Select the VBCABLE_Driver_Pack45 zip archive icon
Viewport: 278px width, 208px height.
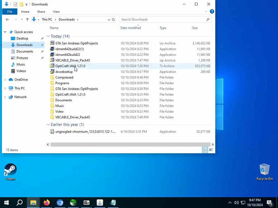point(52,60)
